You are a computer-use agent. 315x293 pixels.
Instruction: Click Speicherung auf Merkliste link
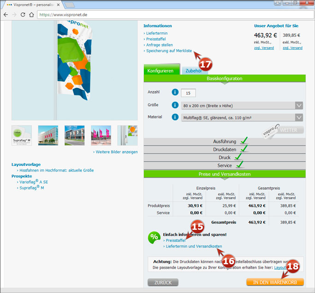[169, 51]
